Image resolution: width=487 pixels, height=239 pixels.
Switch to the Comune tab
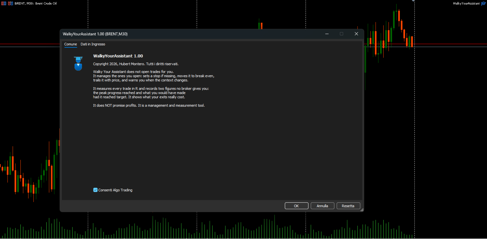(71, 44)
